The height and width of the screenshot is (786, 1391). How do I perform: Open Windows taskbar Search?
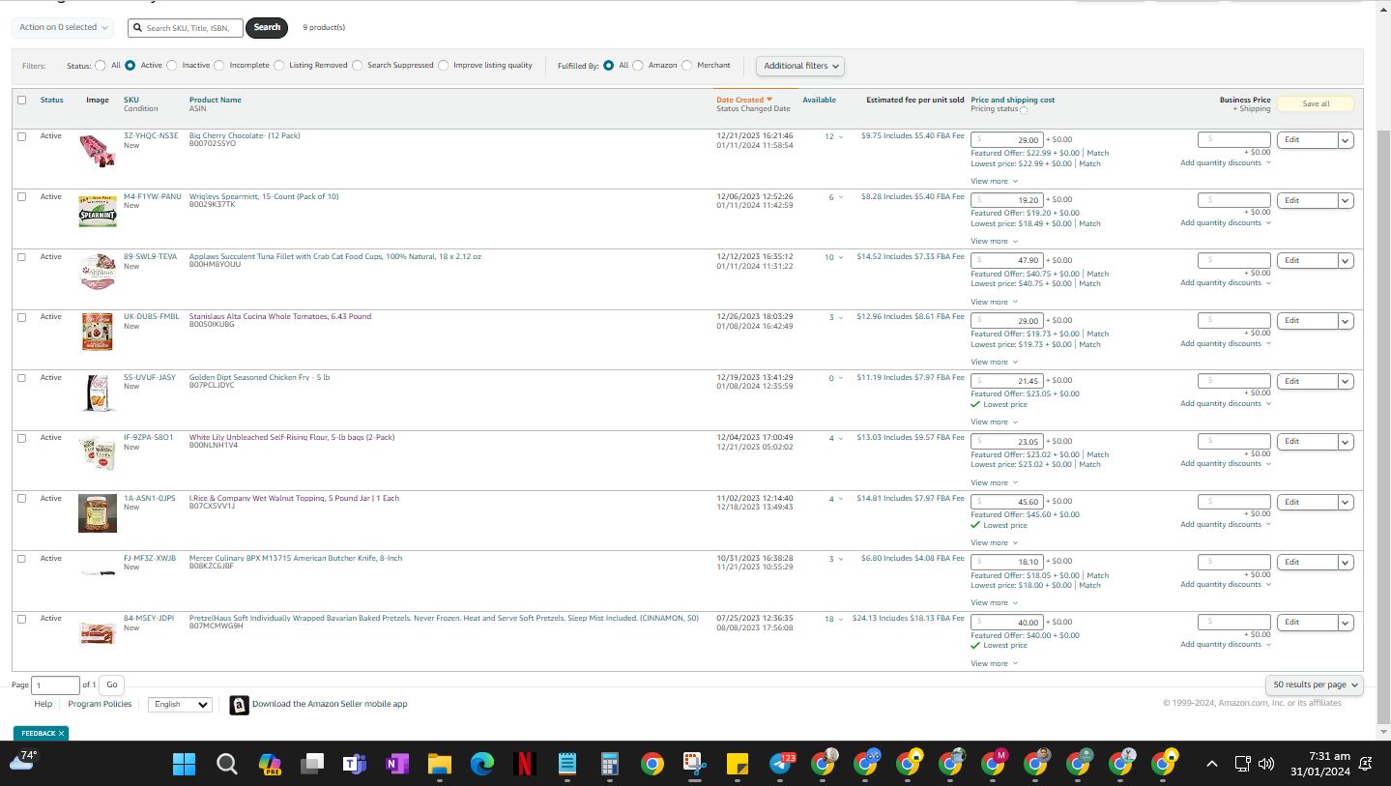coord(227,764)
